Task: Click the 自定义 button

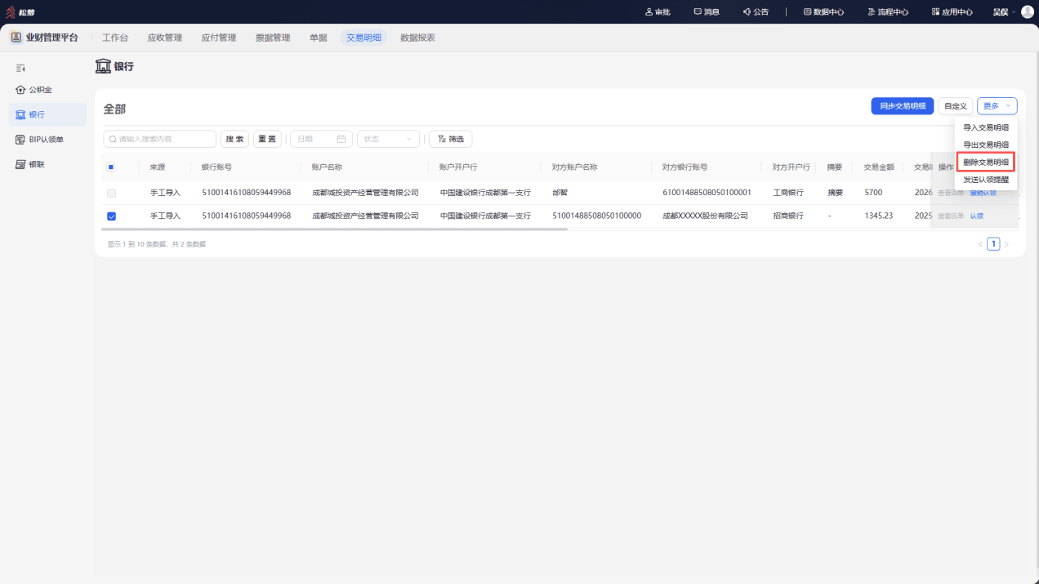Action: click(956, 106)
